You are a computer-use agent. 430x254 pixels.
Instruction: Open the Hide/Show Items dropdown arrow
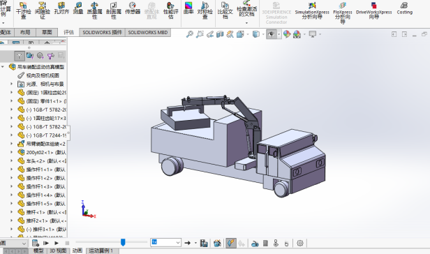pos(279,34)
